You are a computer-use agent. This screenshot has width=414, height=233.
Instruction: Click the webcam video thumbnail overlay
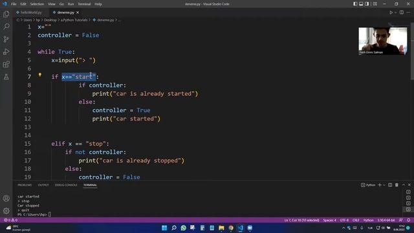pos(382,41)
